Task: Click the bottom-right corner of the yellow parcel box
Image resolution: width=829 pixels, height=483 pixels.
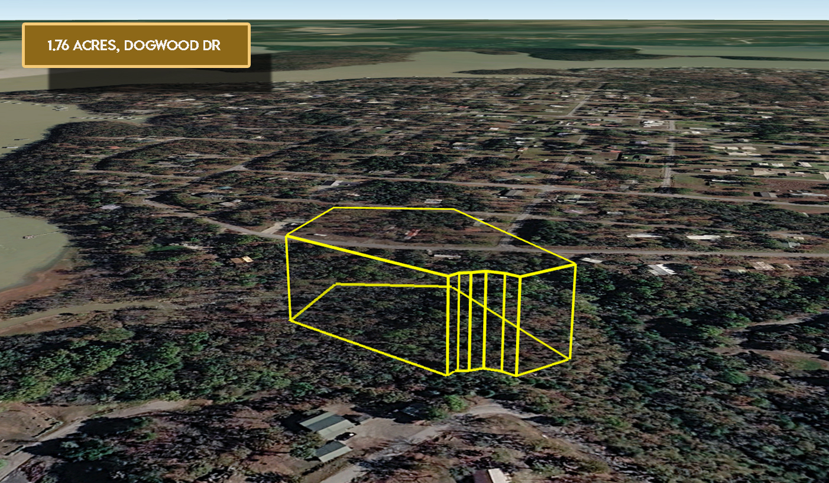Action: (569, 358)
